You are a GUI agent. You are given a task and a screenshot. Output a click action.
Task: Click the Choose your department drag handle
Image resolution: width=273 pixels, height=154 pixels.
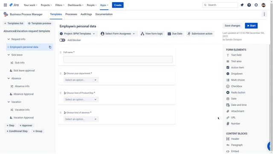point(61,74)
